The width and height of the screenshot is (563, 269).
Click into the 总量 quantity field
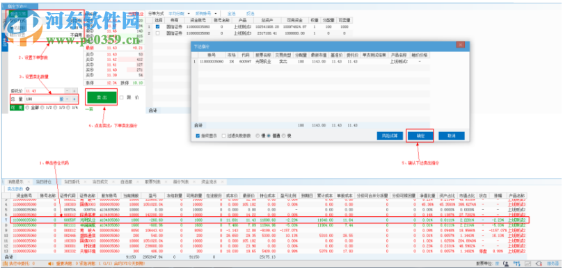tap(42, 99)
